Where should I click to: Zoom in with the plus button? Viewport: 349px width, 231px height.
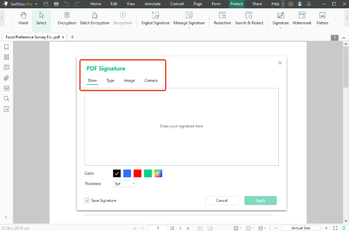[326, 228]
